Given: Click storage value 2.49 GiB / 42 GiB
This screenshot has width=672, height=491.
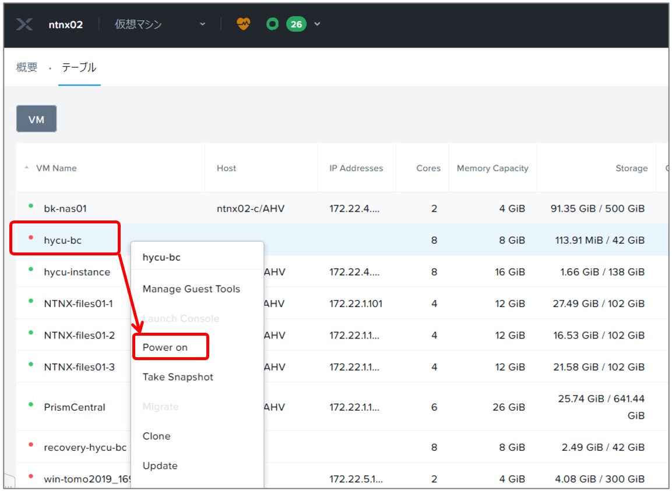Looking at the screenshot, I should (x=603, y=447).
